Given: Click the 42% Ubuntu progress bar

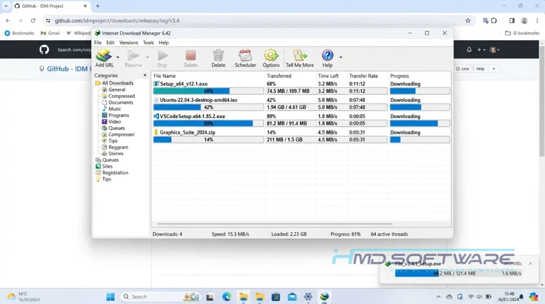Looking at the screenshot, I should point(208,107).
